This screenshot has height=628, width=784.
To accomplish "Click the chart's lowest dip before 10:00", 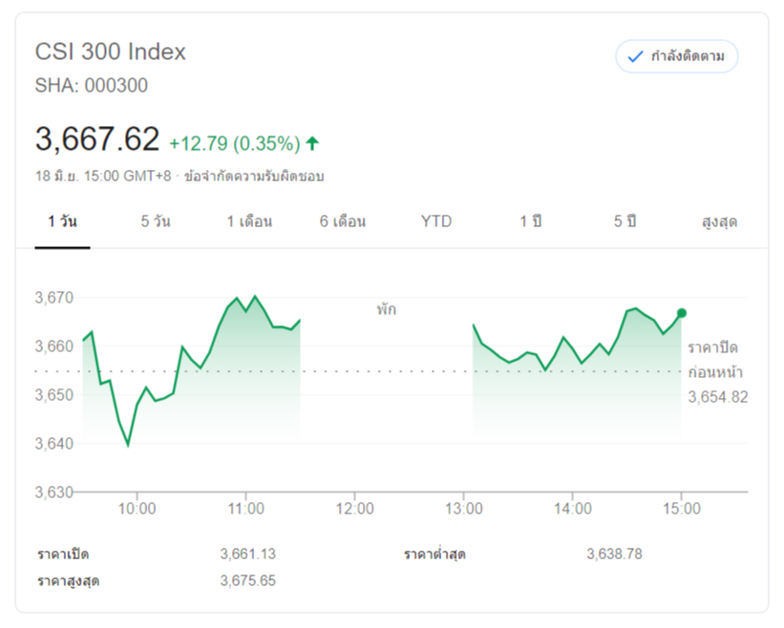I will point(128,445).
